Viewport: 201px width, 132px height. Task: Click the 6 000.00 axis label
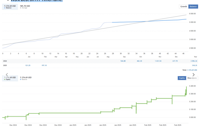[192, 14]
